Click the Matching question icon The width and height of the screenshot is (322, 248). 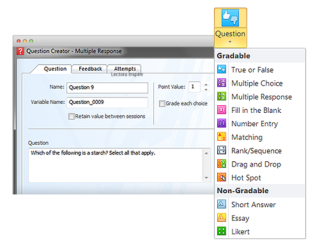pyautogui.click(x=222, y=137)
